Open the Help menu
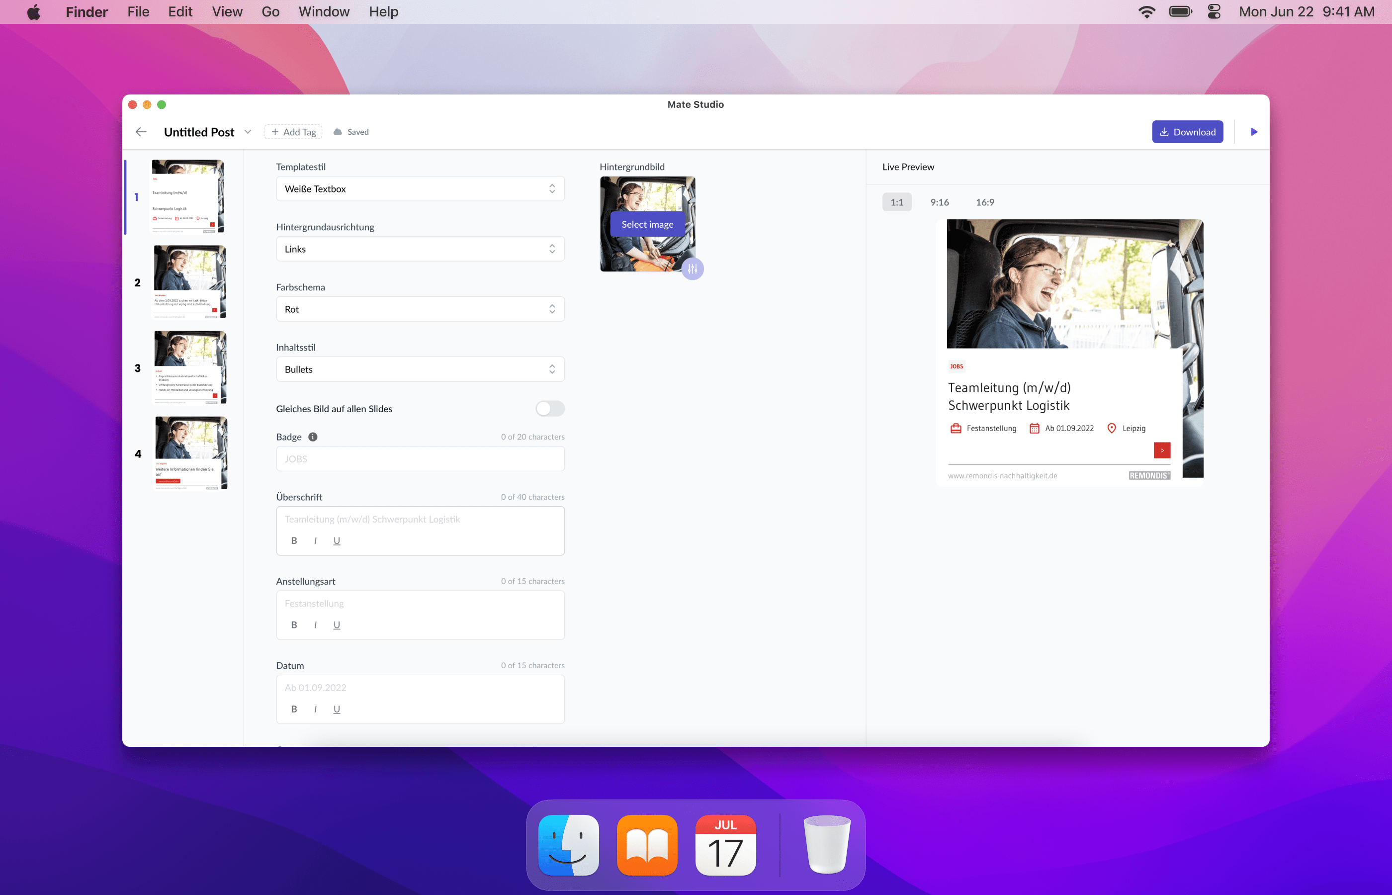The image size is (1392, 895). [383, 11]
